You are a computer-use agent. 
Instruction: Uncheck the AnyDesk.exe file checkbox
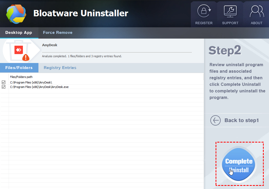click(x=4, y=87)
